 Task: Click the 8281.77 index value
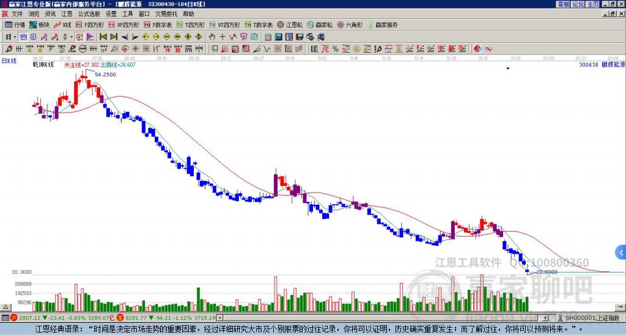point(136,318)
